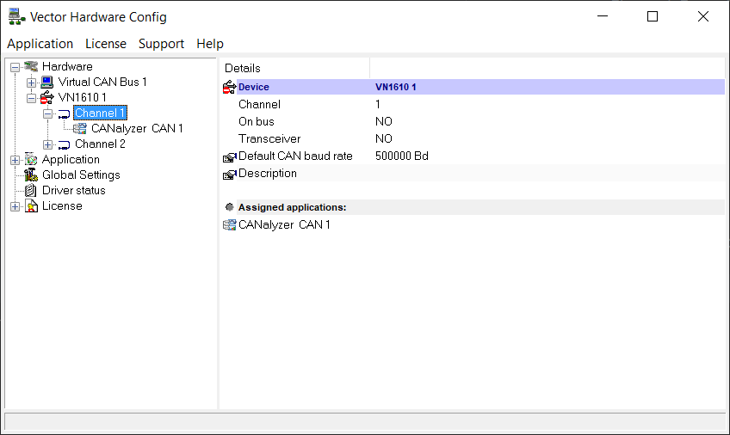730x435 pixels.
Task: Click the Details column header
Action: point(294,68)
